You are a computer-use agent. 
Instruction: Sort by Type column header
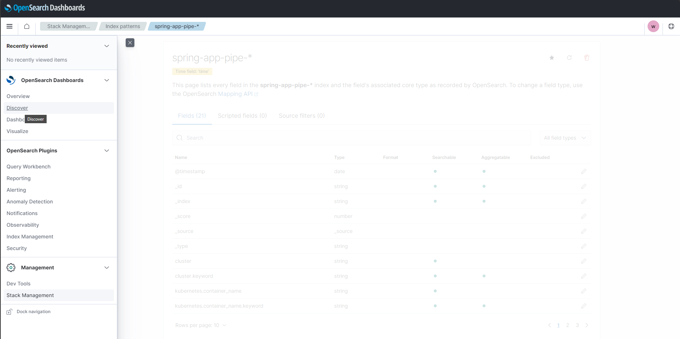point(339,157)
